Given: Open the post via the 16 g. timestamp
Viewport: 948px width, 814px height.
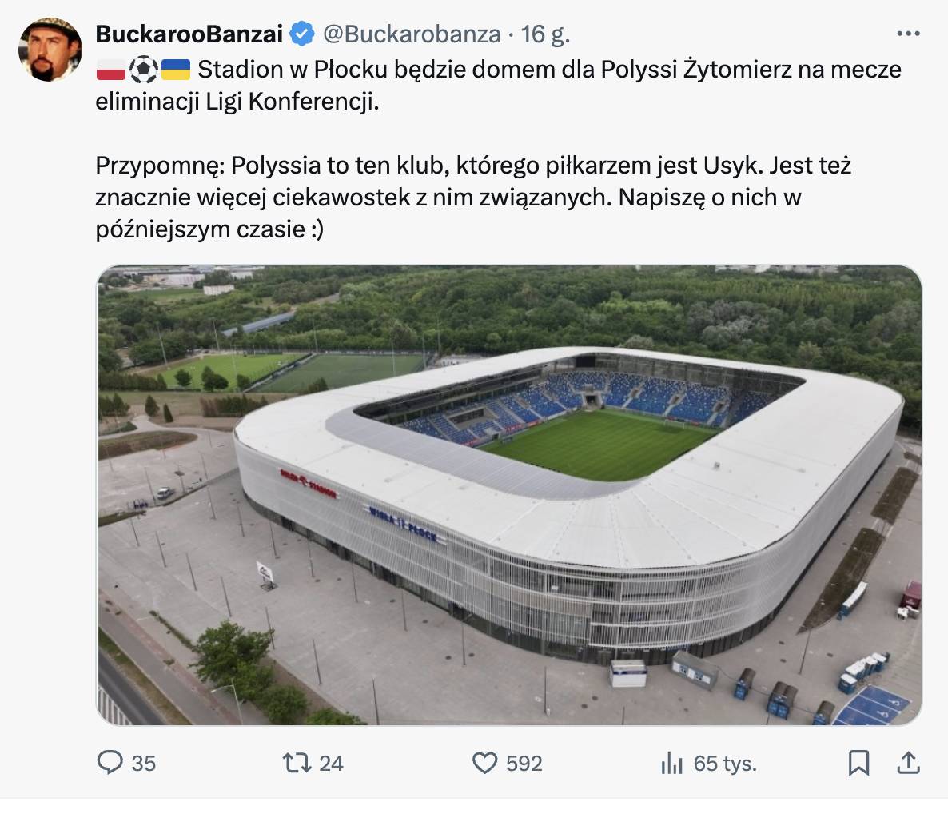Looking at the screenshot, I should click(x=546, y=34).
